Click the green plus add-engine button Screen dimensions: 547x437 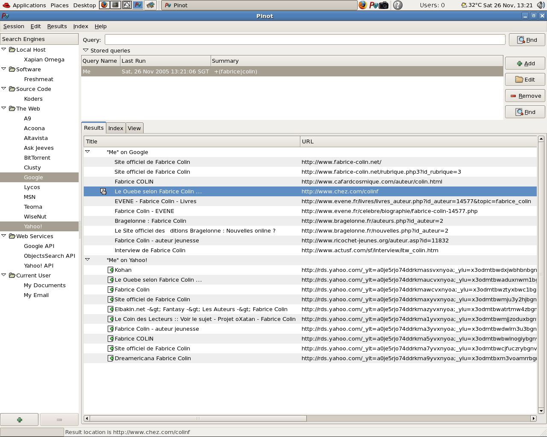(19, 420)
